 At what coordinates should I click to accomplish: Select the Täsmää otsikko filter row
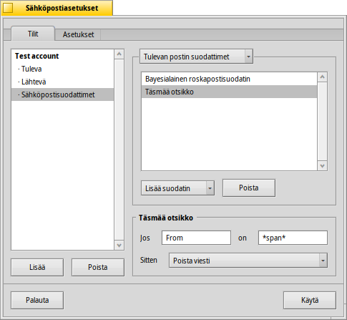tap(229, 92)
